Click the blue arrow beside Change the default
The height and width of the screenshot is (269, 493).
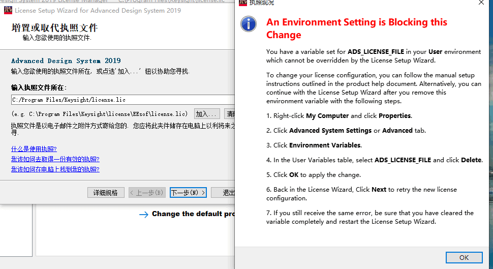tap(144, 215)
